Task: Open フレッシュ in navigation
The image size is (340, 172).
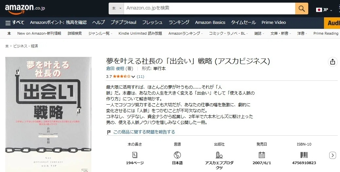Action: point(152,23)
